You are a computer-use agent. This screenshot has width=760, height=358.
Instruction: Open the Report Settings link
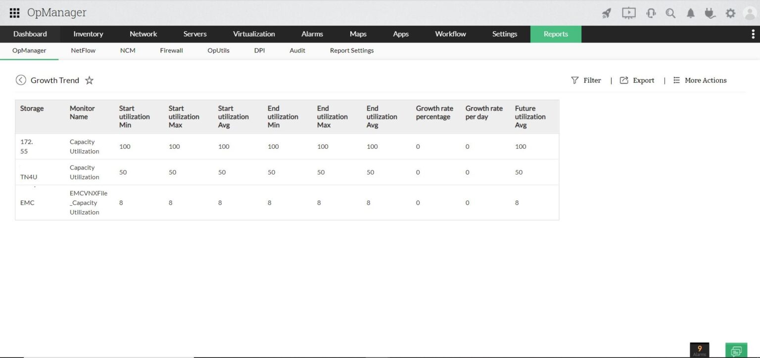[x=351, y=50]
